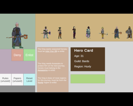Click the Deny button
133x106 pixels.
click(17, 55)
